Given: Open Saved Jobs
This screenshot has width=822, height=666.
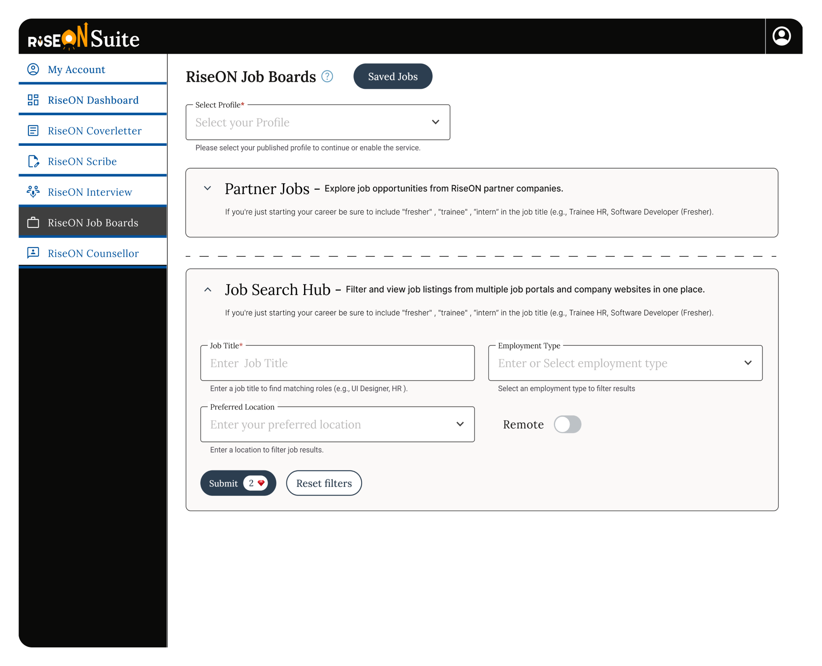Looking at the screenshot, I should [x=392, y=76].
